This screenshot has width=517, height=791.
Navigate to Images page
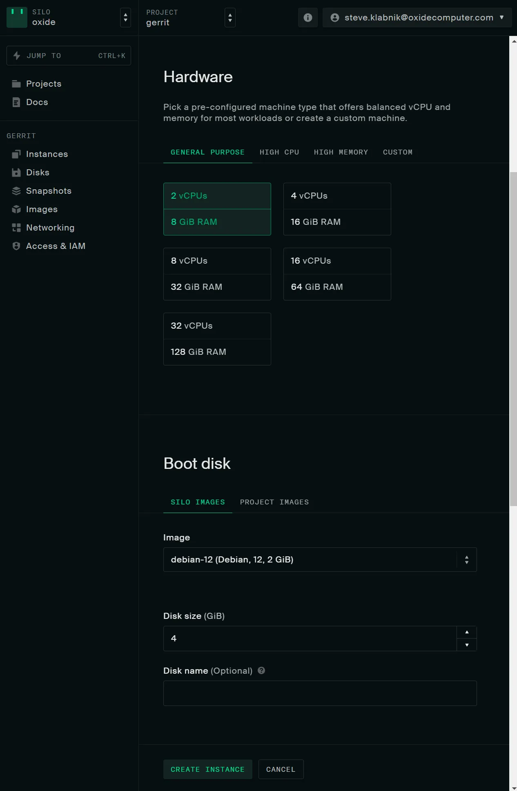point(42,209)
